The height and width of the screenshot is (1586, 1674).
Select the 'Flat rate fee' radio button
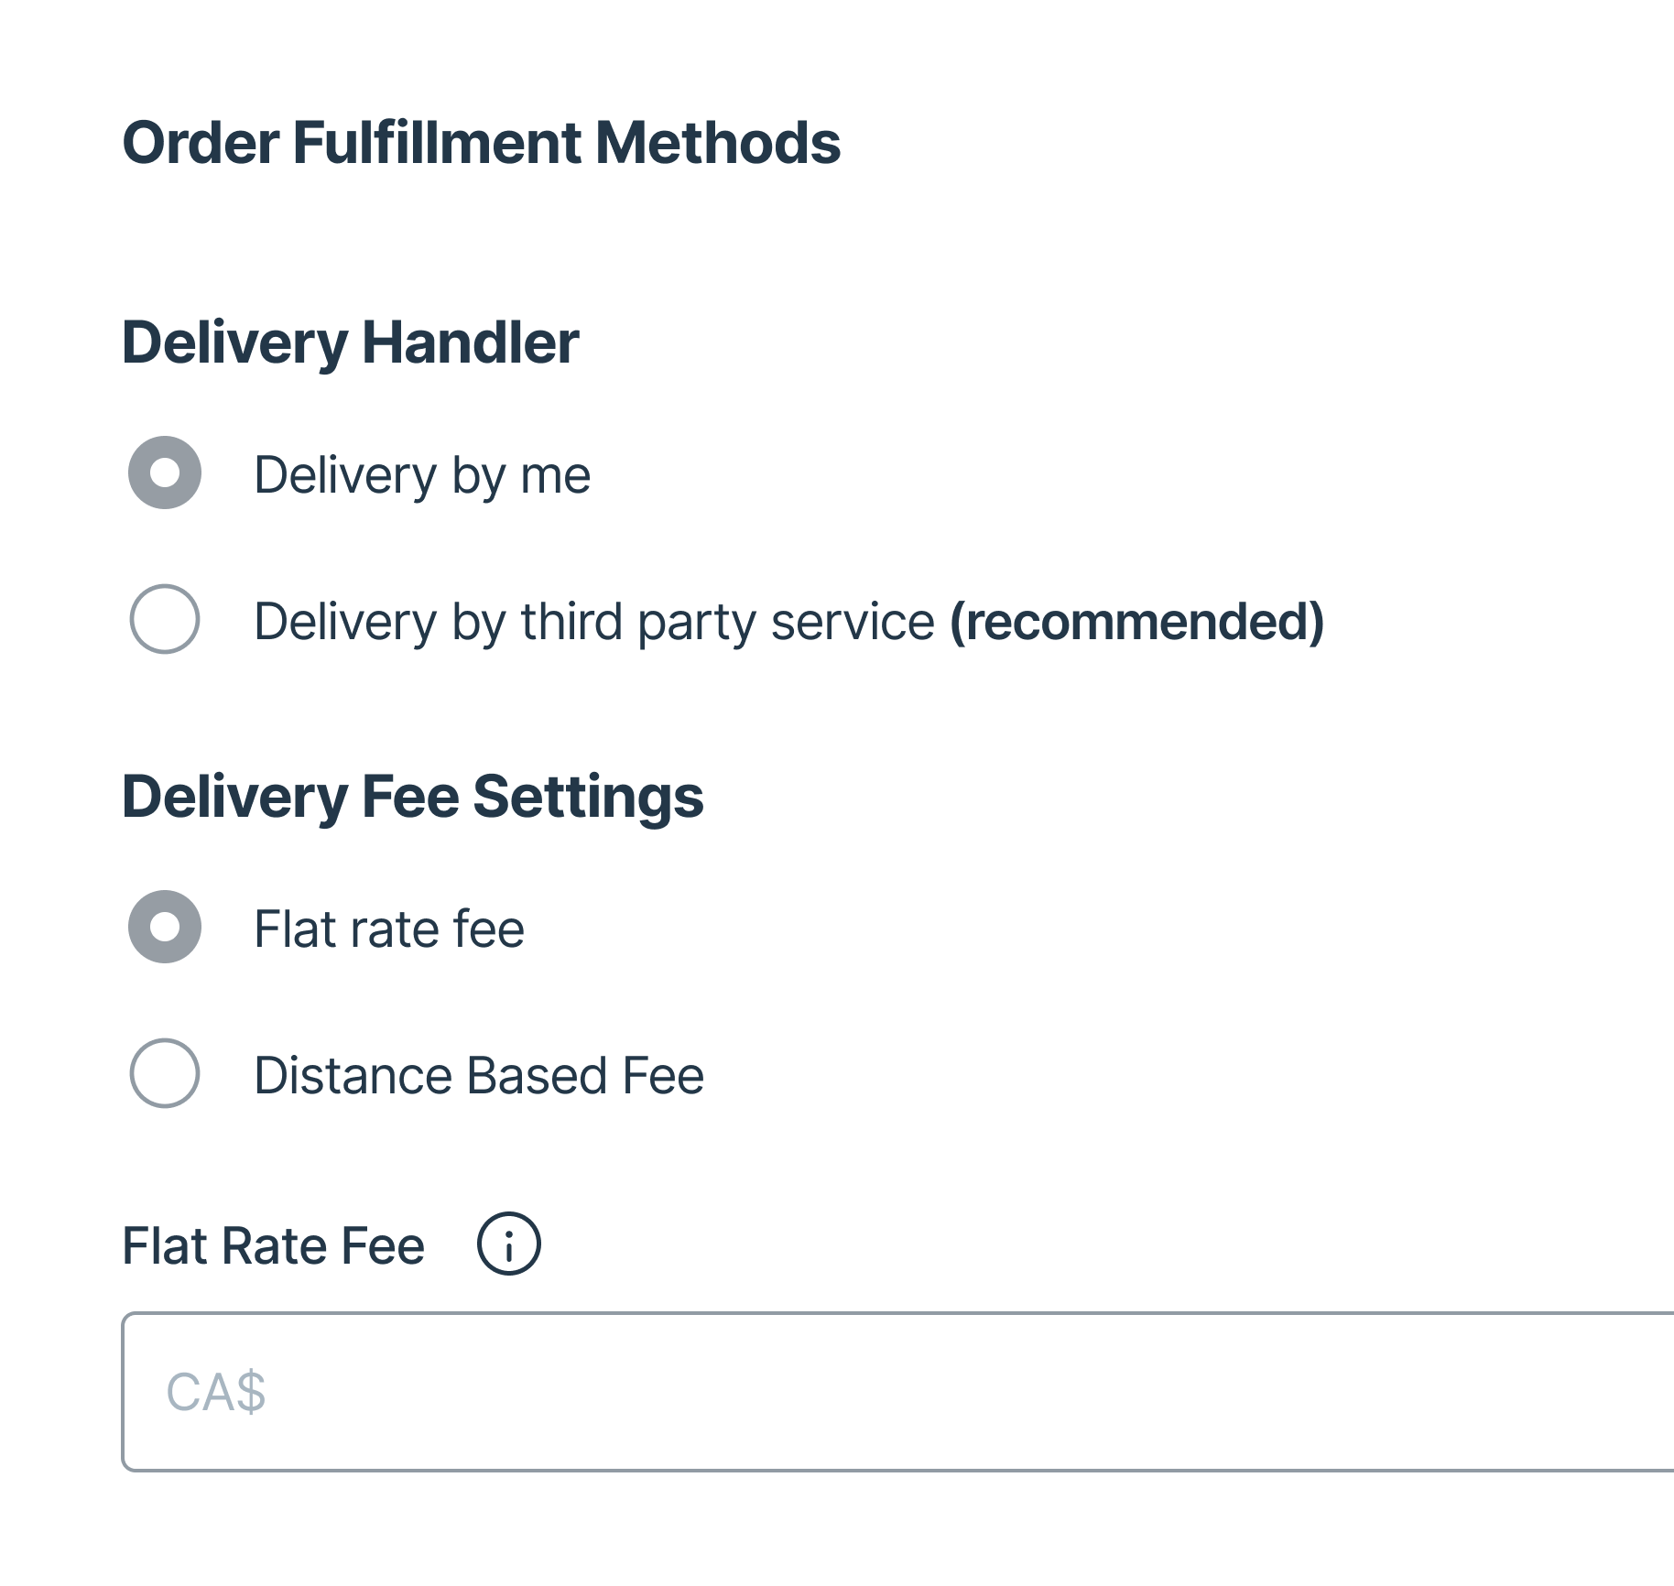point(165,927)
